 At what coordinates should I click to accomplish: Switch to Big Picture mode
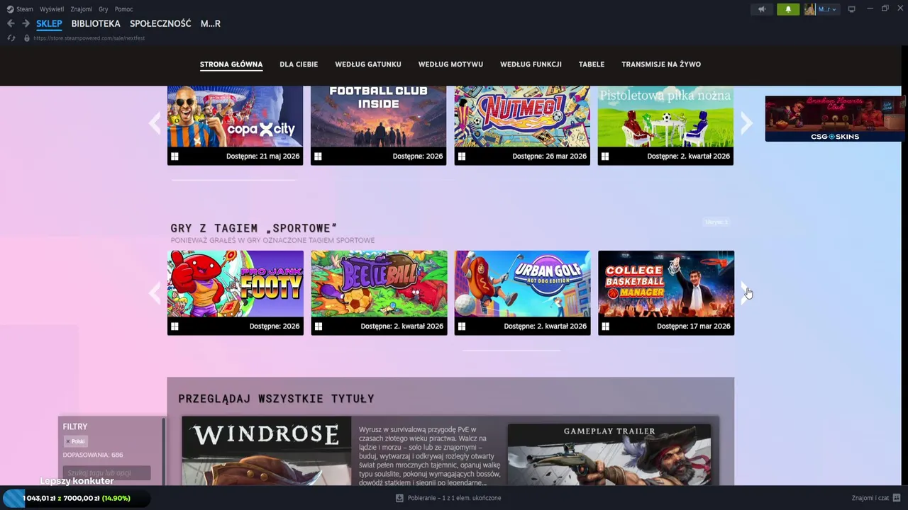[x=852, y=9]
